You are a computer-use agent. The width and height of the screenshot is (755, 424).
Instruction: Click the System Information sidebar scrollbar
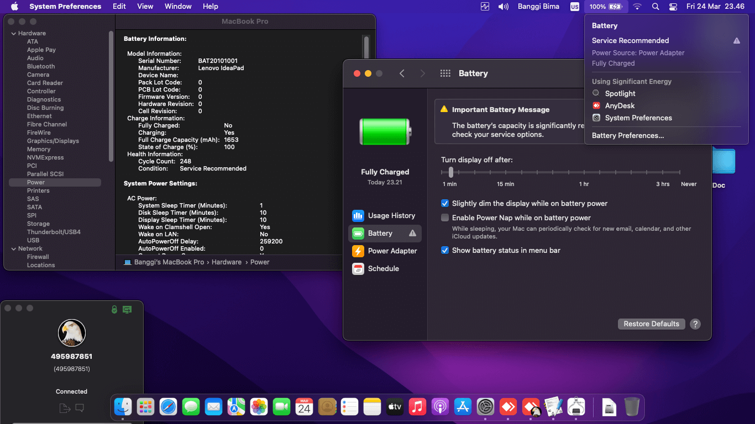(x=112, y=97)
